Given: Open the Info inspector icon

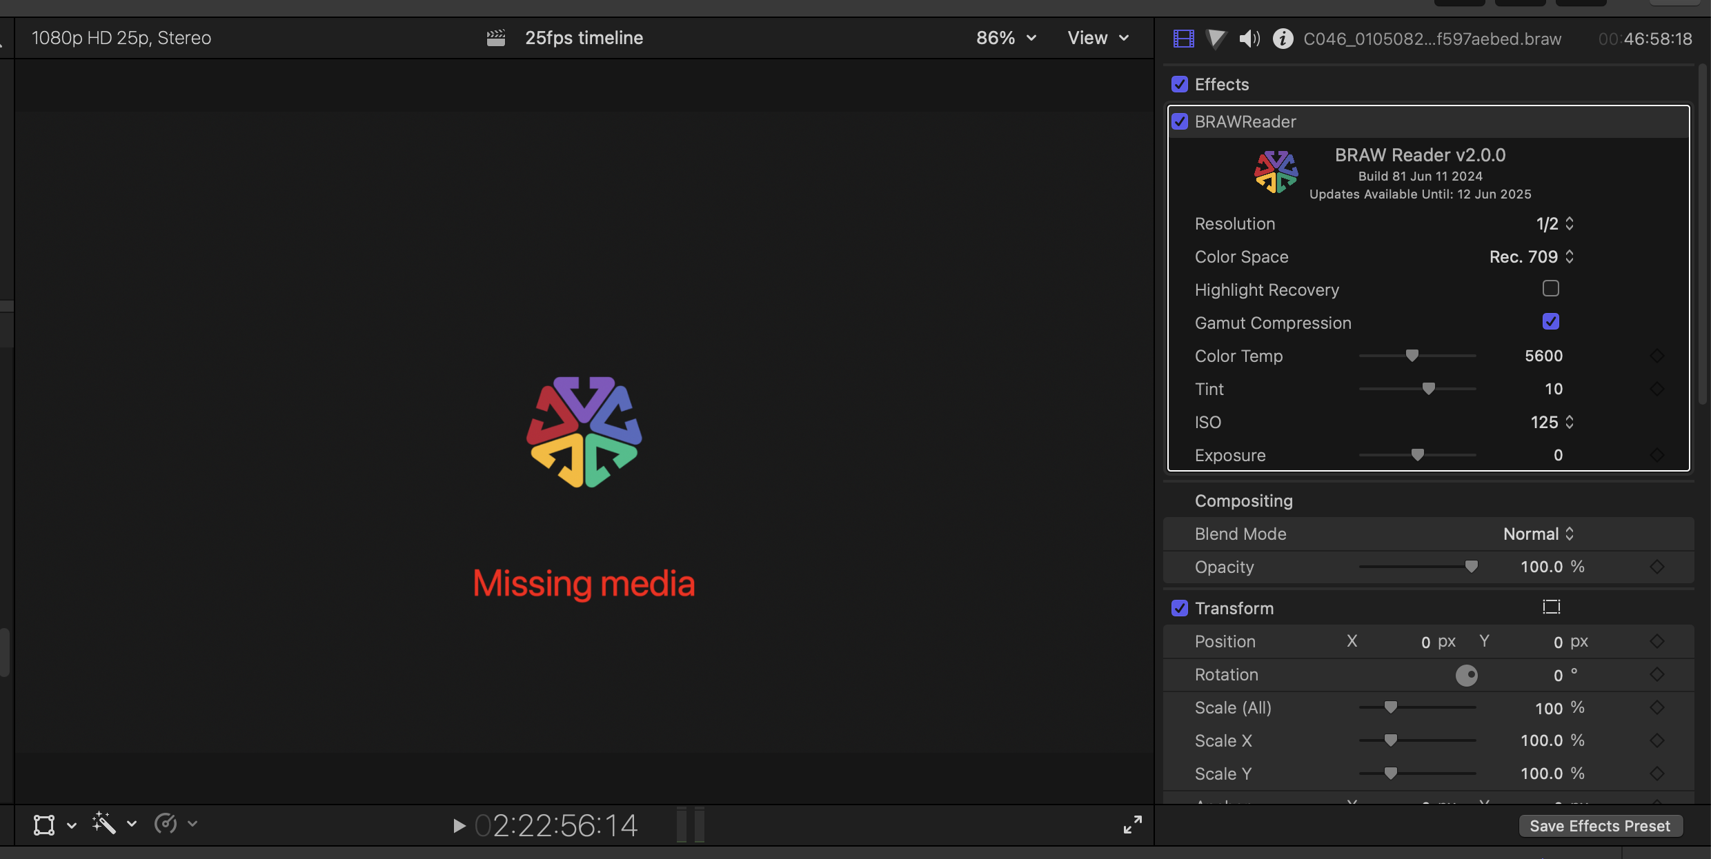Looking at the screenshot, I should tap(1283, 39).
